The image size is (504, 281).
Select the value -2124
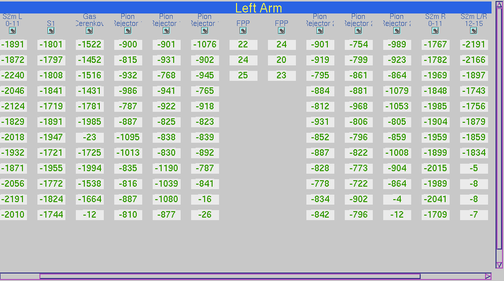(x=13, y=106)
